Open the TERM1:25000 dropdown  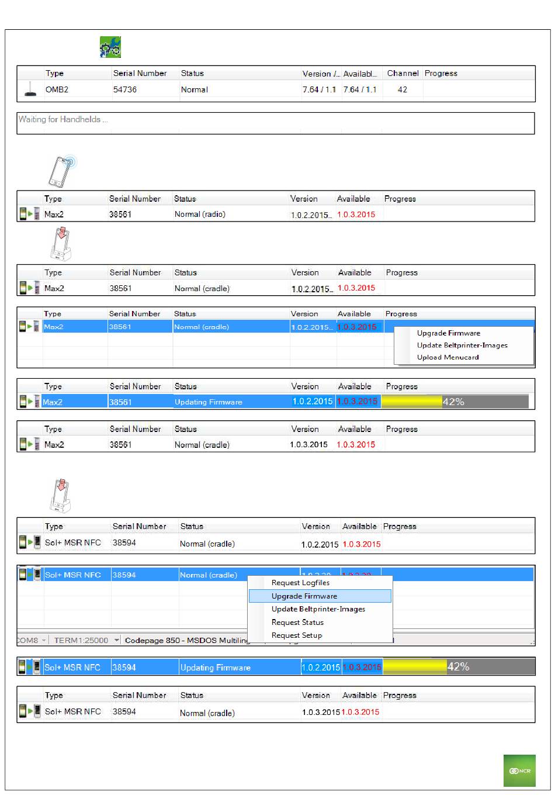[85, 640]
